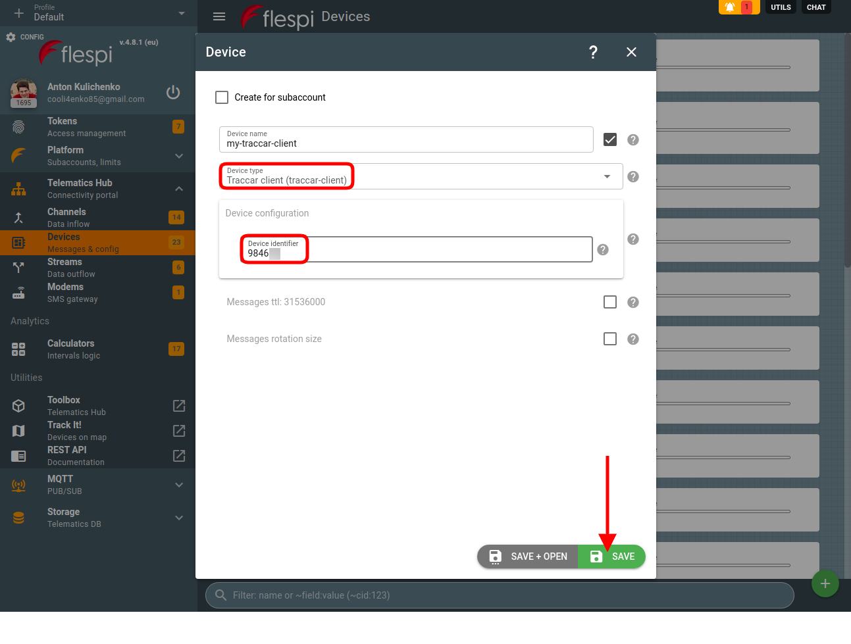Click help icon inside Device identifier row
Image resolution: width=851 pixels, height=644 pixels.
click(603, 249)
